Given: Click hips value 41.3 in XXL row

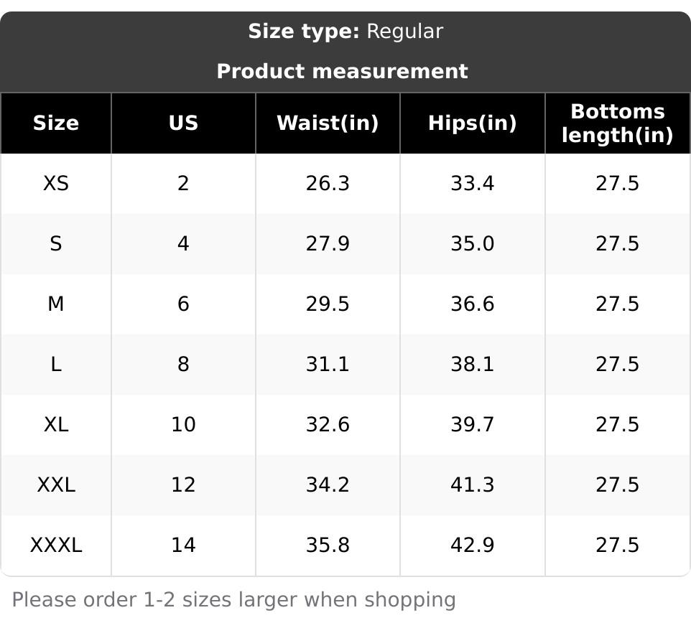Looking at the screenshot, I should click(472, 485).
